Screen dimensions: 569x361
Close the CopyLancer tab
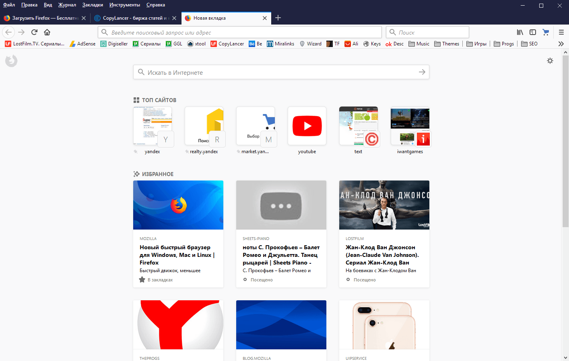click(174, 18)
